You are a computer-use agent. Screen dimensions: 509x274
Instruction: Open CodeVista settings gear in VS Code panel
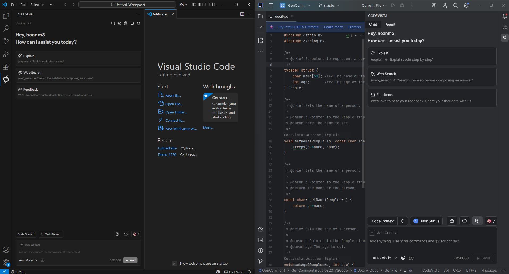coord(139,23)
